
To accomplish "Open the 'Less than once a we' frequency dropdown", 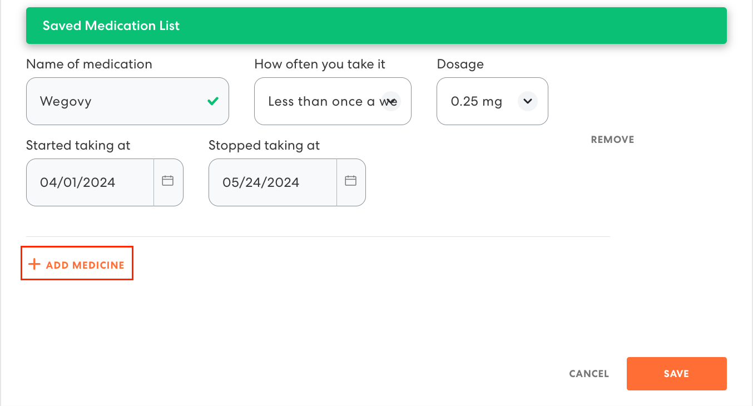I will point(332,101).
